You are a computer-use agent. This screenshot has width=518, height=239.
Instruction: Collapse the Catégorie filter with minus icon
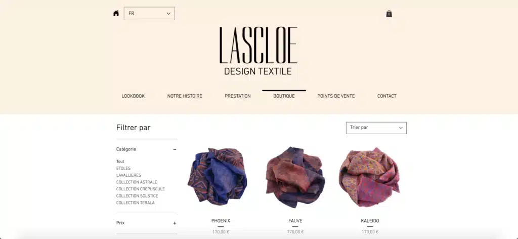(x=175, y=149)
